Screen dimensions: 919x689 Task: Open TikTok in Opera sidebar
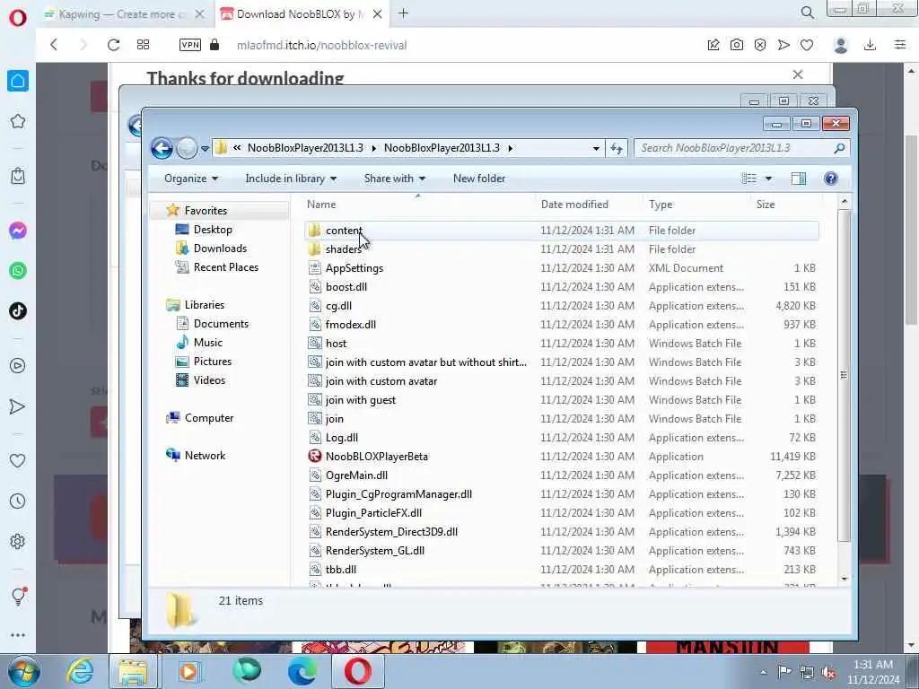[18, 310]
